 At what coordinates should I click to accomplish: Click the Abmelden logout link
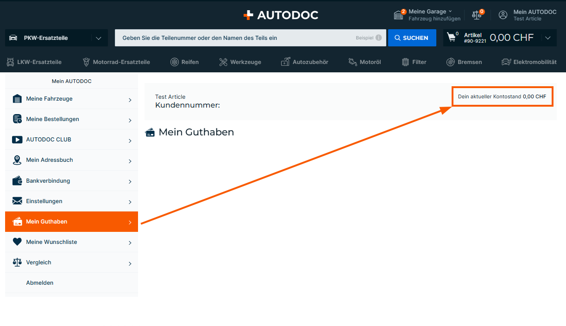tap(40, 283)
